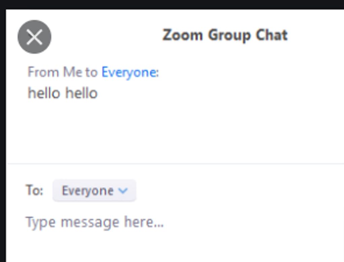Click the gray circular X icon

pos(34,37)
